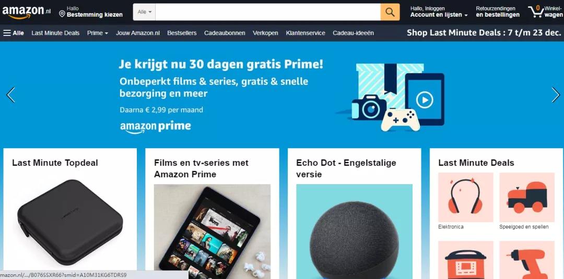564x279 pixels.
Task: Expand the Alle search category dropdown
Action: 144,12
